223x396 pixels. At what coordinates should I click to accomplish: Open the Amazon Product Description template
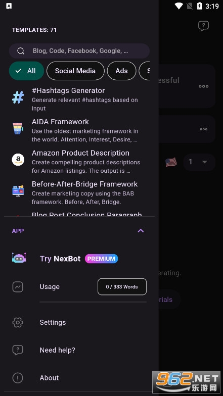pyautogui.click(x=79, y=162)
